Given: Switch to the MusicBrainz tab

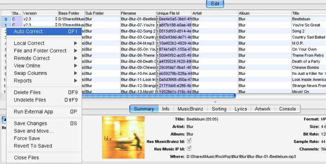Looking at the screenshot, I should [x=190, y=109].
